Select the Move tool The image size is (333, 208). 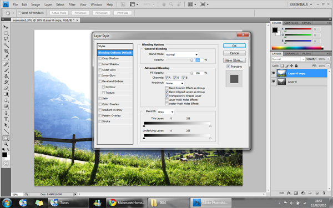pyautogui.click(x=6, y=27)
